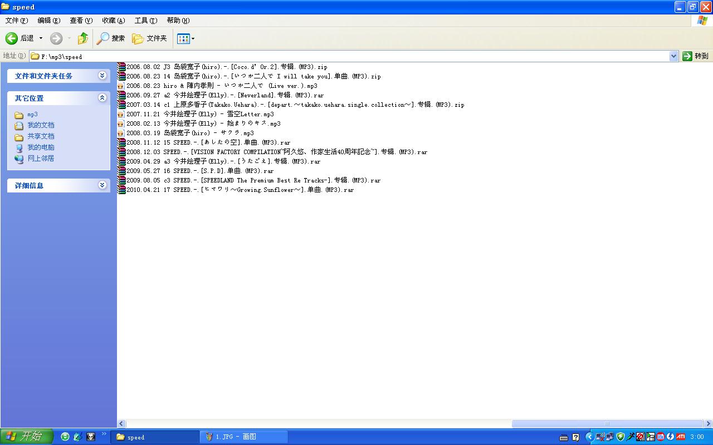Viewport: 713px width, 445px height.
Task: Click the black mask icon in quick launch
Action: coord(91,437)
